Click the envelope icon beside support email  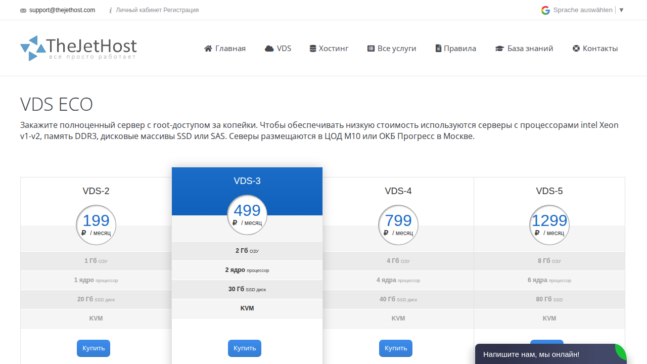(23, 10)
